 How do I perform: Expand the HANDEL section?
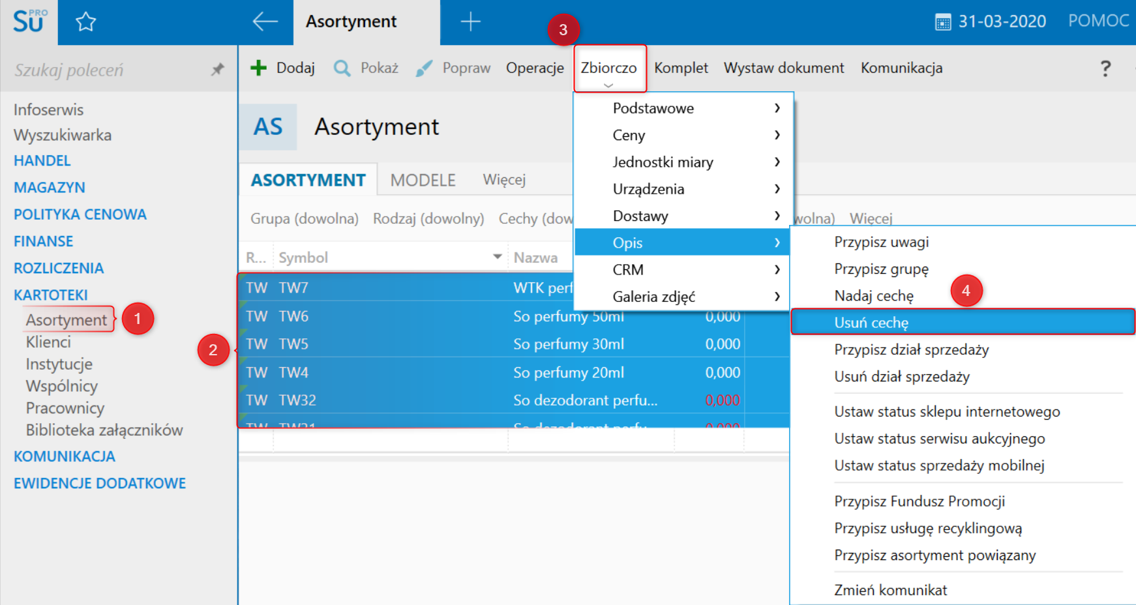[42, 160]
